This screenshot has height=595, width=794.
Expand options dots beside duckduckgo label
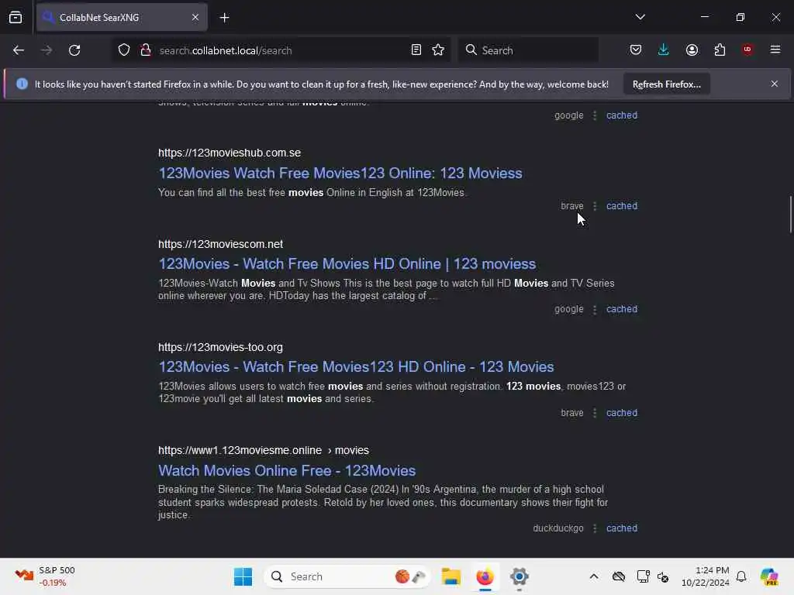595,528
